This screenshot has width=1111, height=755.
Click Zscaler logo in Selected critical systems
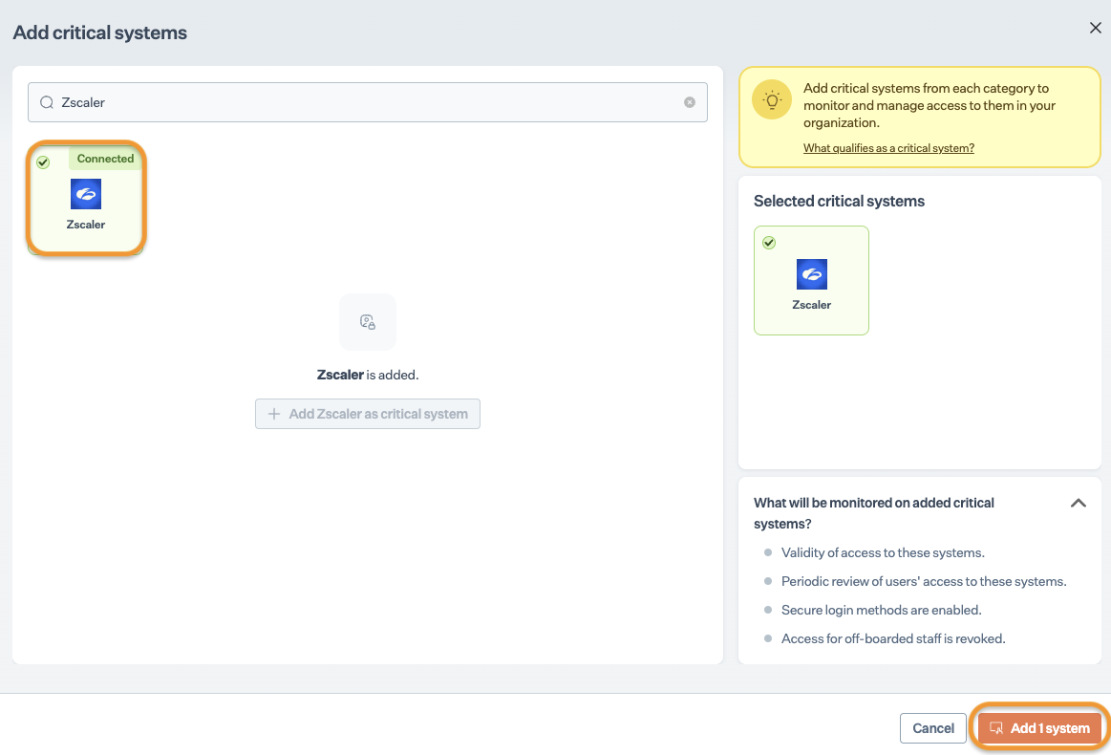(811, 274)
